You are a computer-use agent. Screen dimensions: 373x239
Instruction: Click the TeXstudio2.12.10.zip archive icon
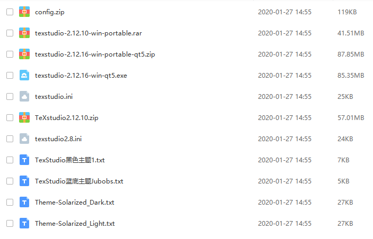[x=24, y=117]
